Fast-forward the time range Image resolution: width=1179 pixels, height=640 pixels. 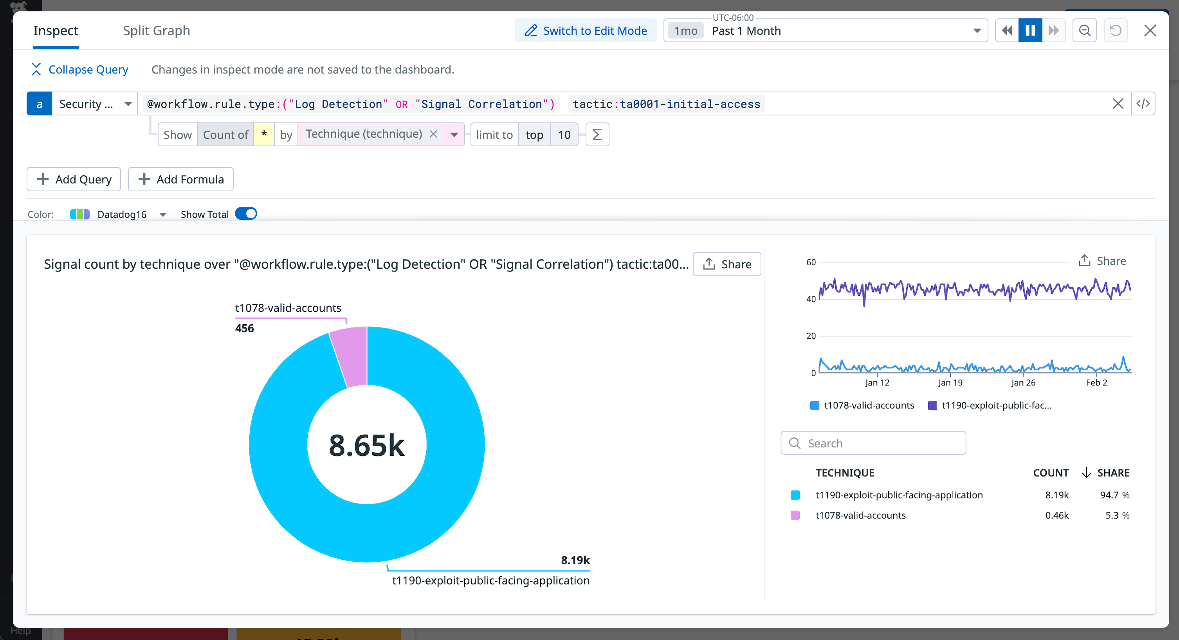tap(1054, 30)
